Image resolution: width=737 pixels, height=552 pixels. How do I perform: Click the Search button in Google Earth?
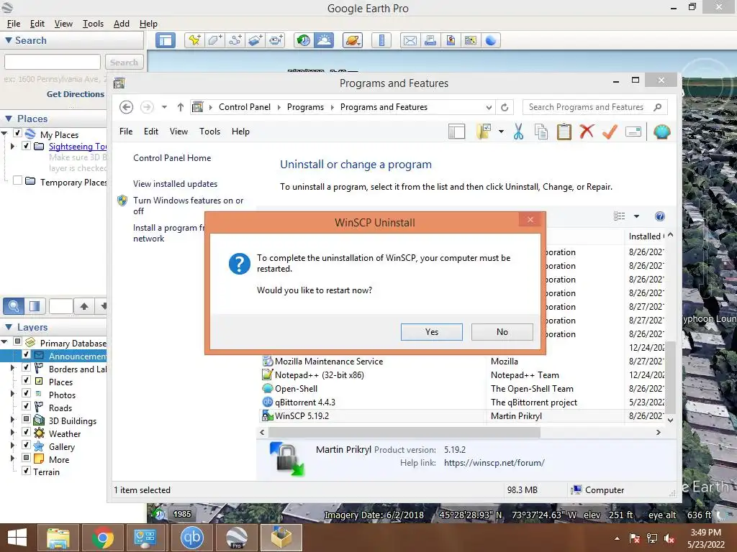tap(124, 62)
